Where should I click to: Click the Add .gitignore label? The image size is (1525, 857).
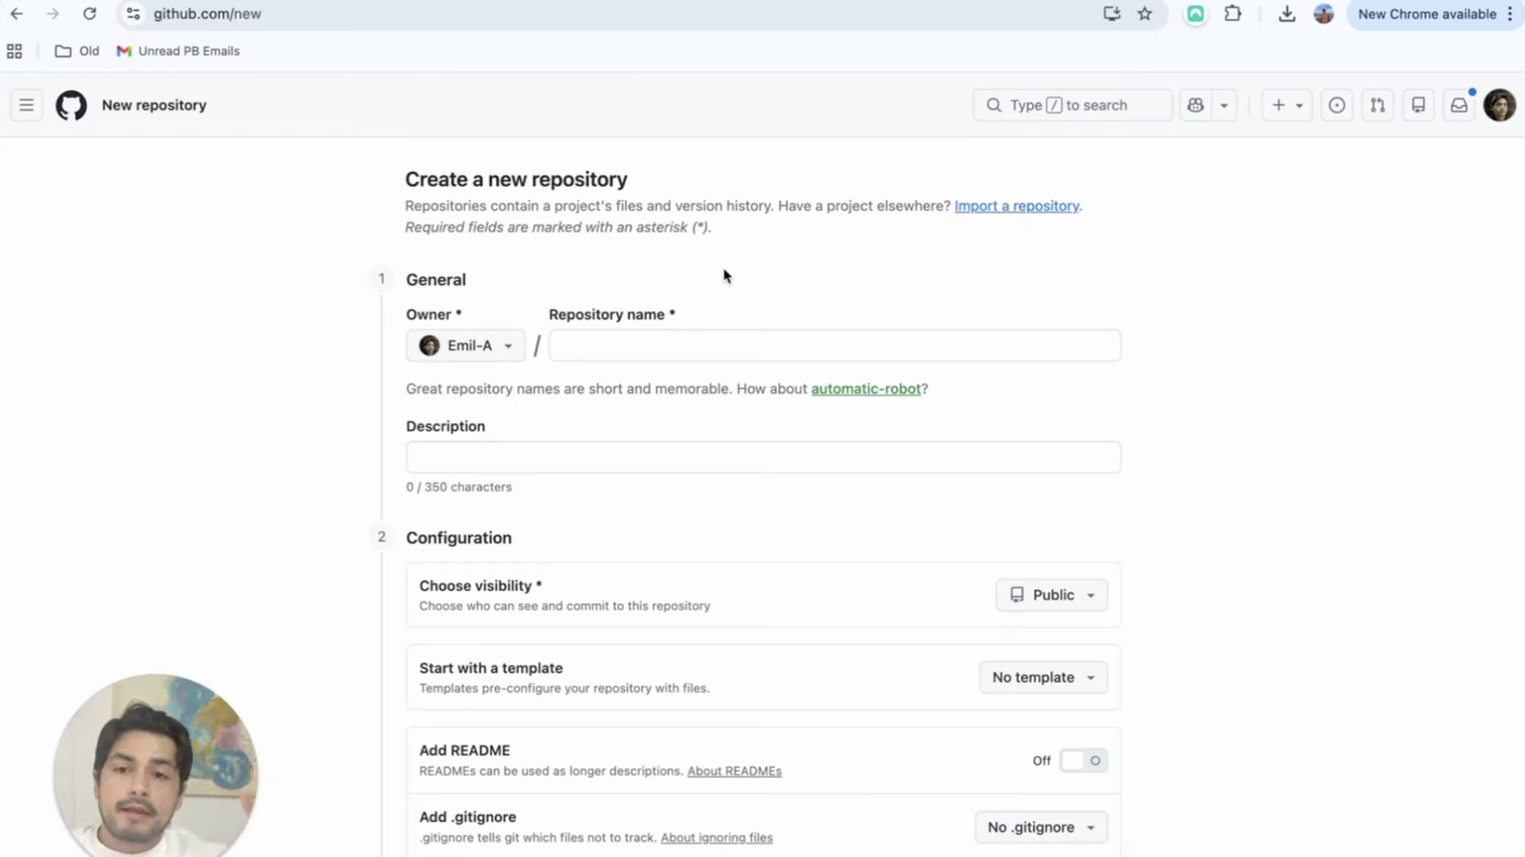(467, 817)
